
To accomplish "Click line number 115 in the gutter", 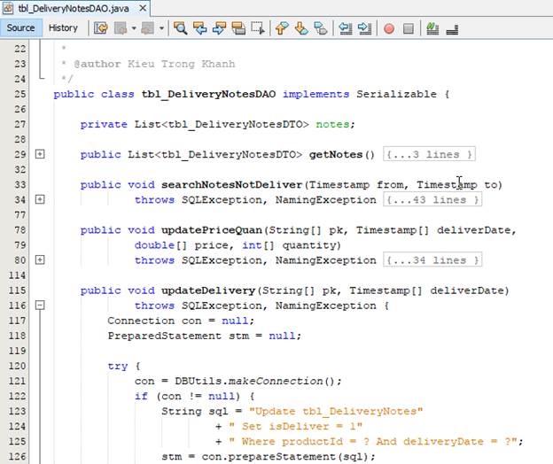I will [18, 290].
